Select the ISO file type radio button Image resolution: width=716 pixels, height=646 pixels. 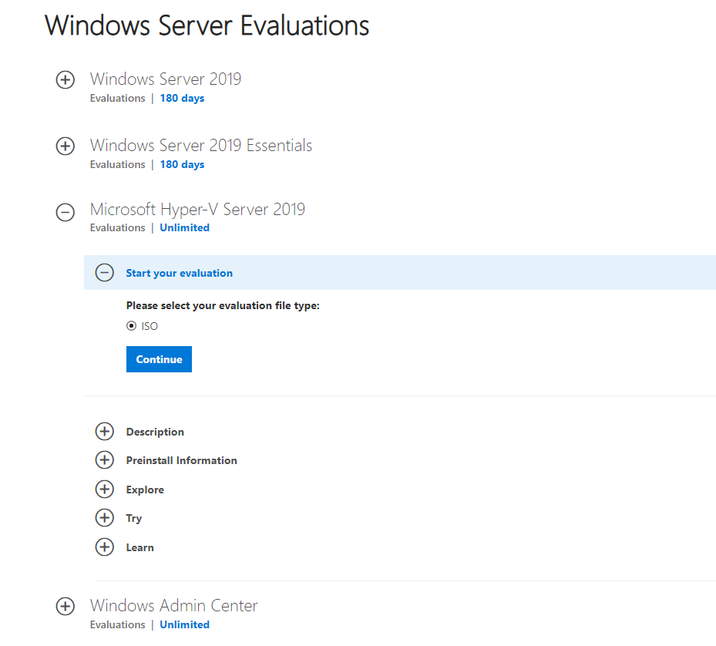[132, 326]
